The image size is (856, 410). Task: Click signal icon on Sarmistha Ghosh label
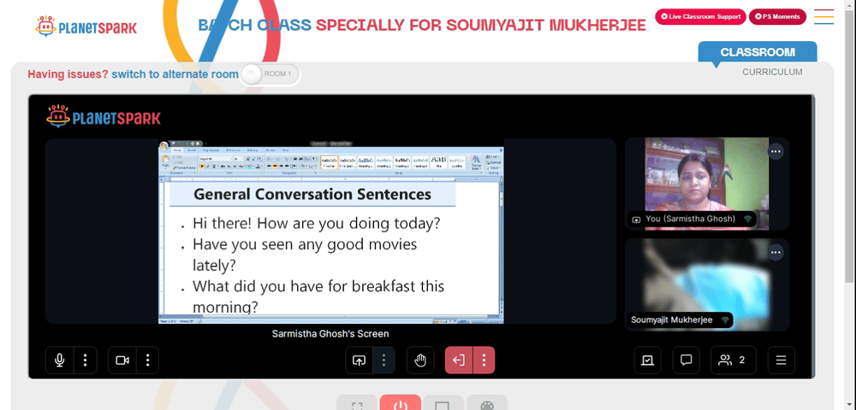(x=747, y=220)
